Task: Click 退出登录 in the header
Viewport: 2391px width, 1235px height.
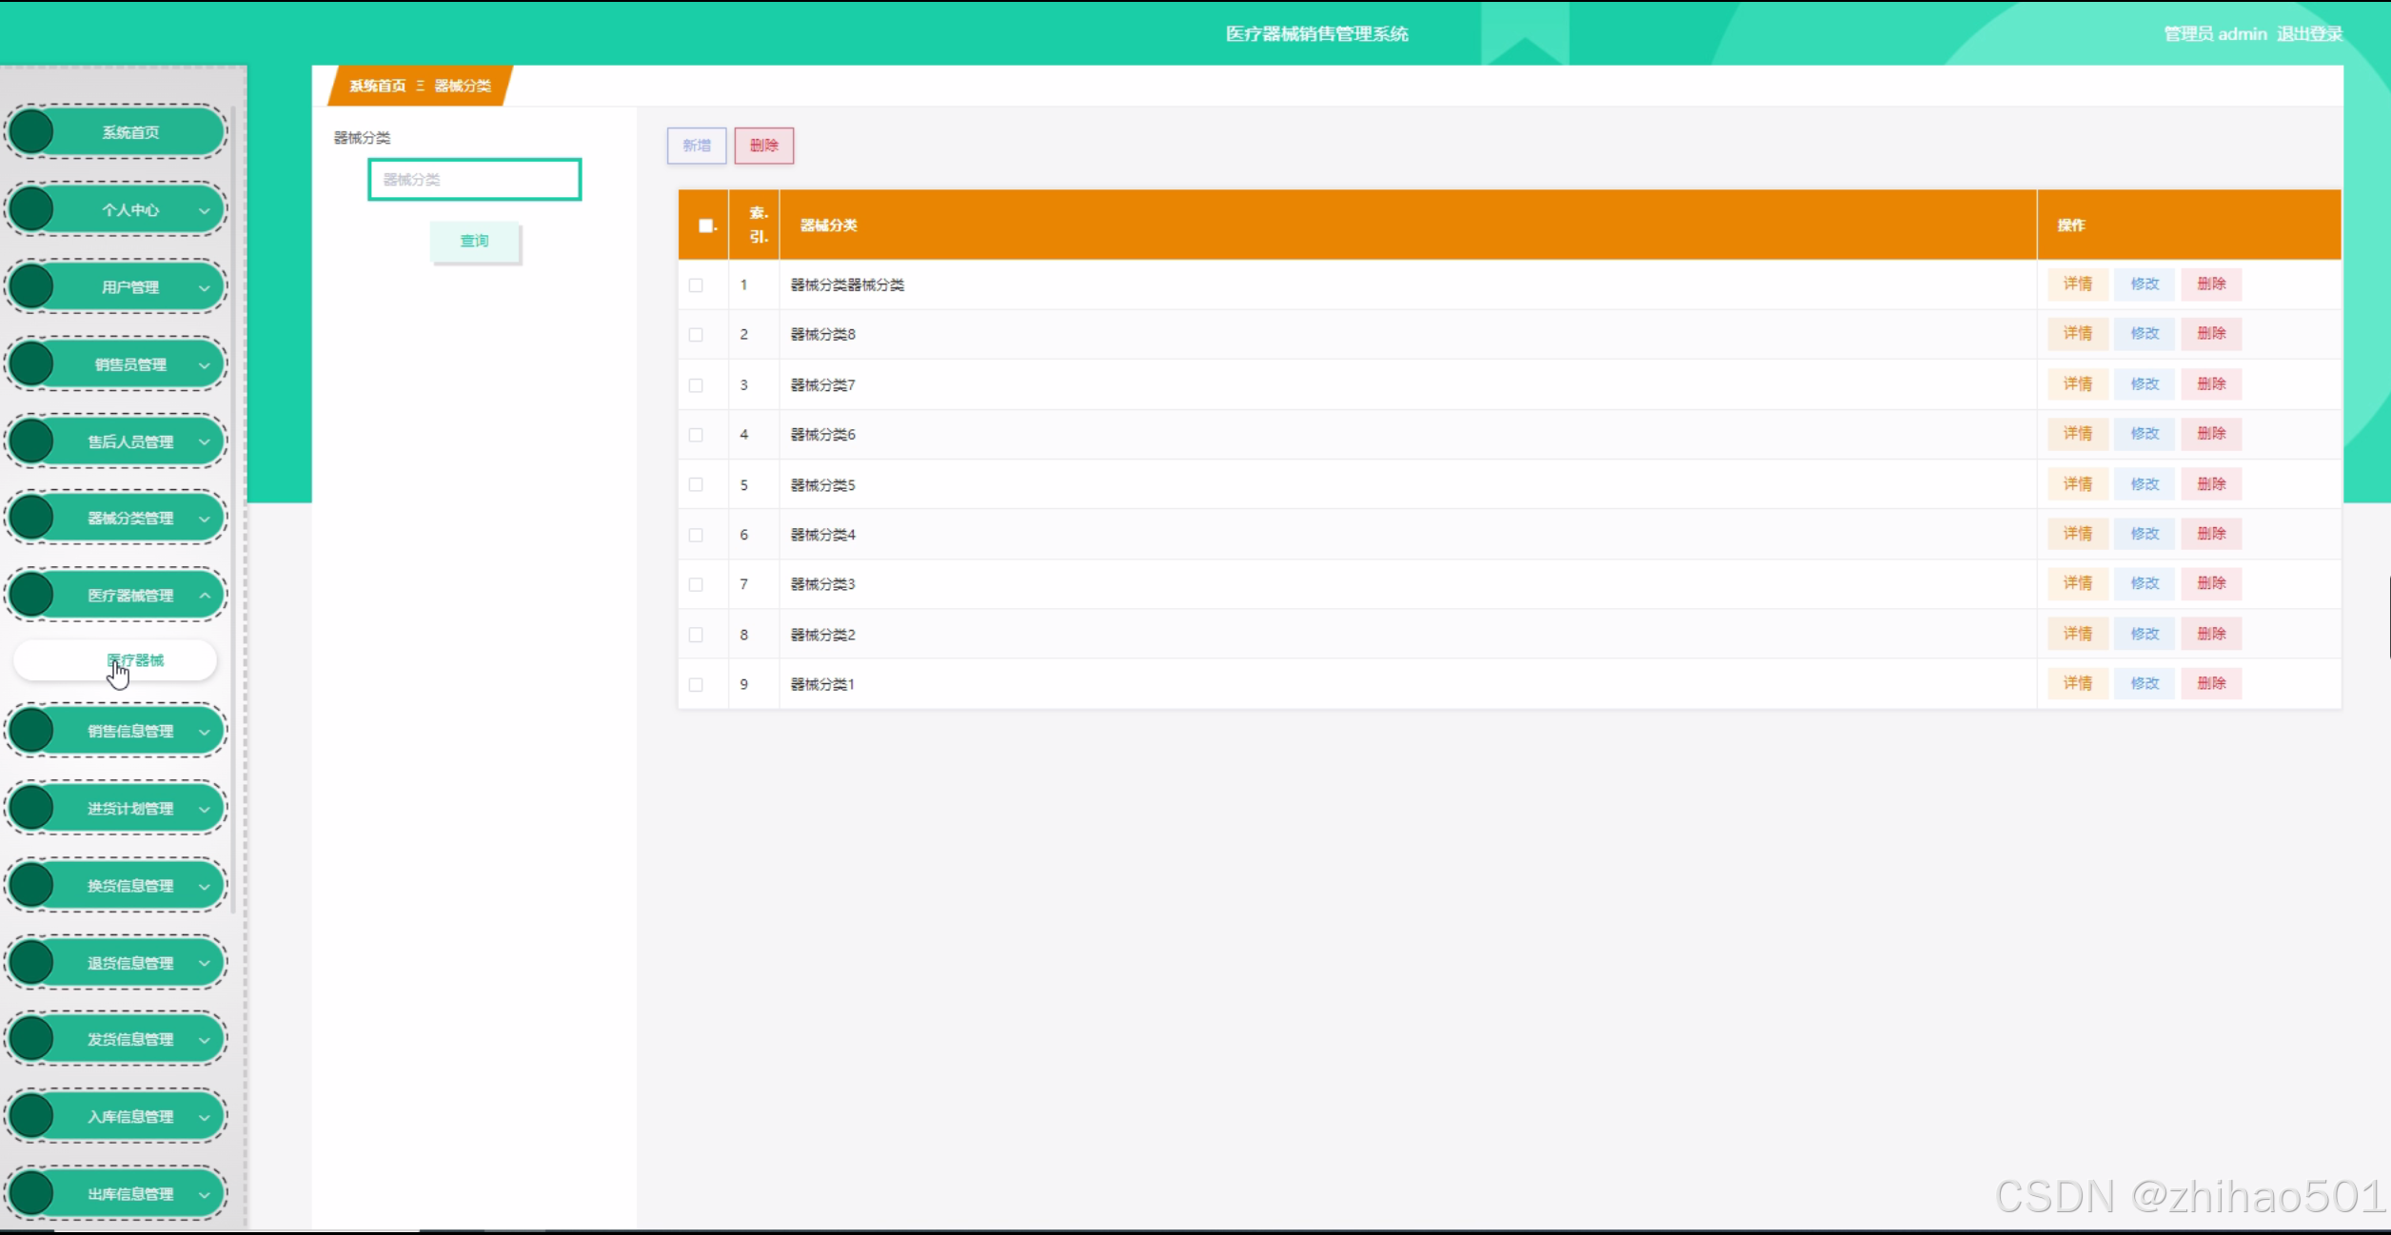Action: pyautogui.click(x=2309, y=34)
